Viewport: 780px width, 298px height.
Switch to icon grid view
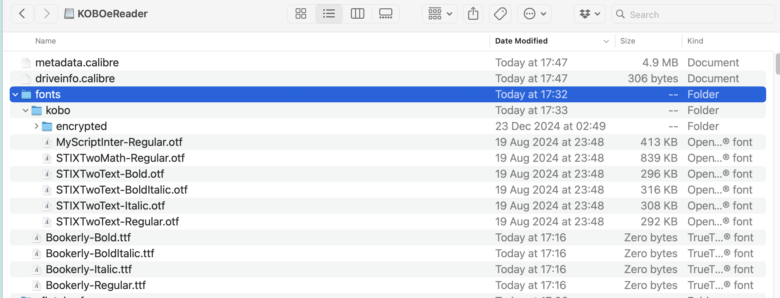click(x=301, y=14)
